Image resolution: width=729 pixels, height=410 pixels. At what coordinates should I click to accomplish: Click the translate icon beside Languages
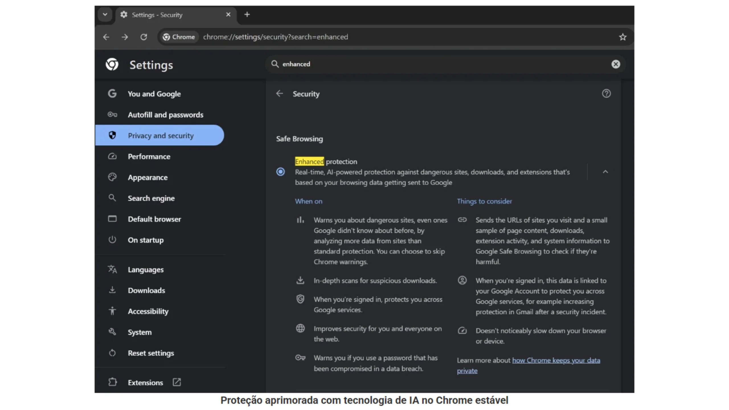112,269
